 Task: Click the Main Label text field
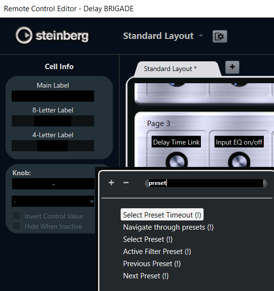pyautogui.click(x=53, y=96)
